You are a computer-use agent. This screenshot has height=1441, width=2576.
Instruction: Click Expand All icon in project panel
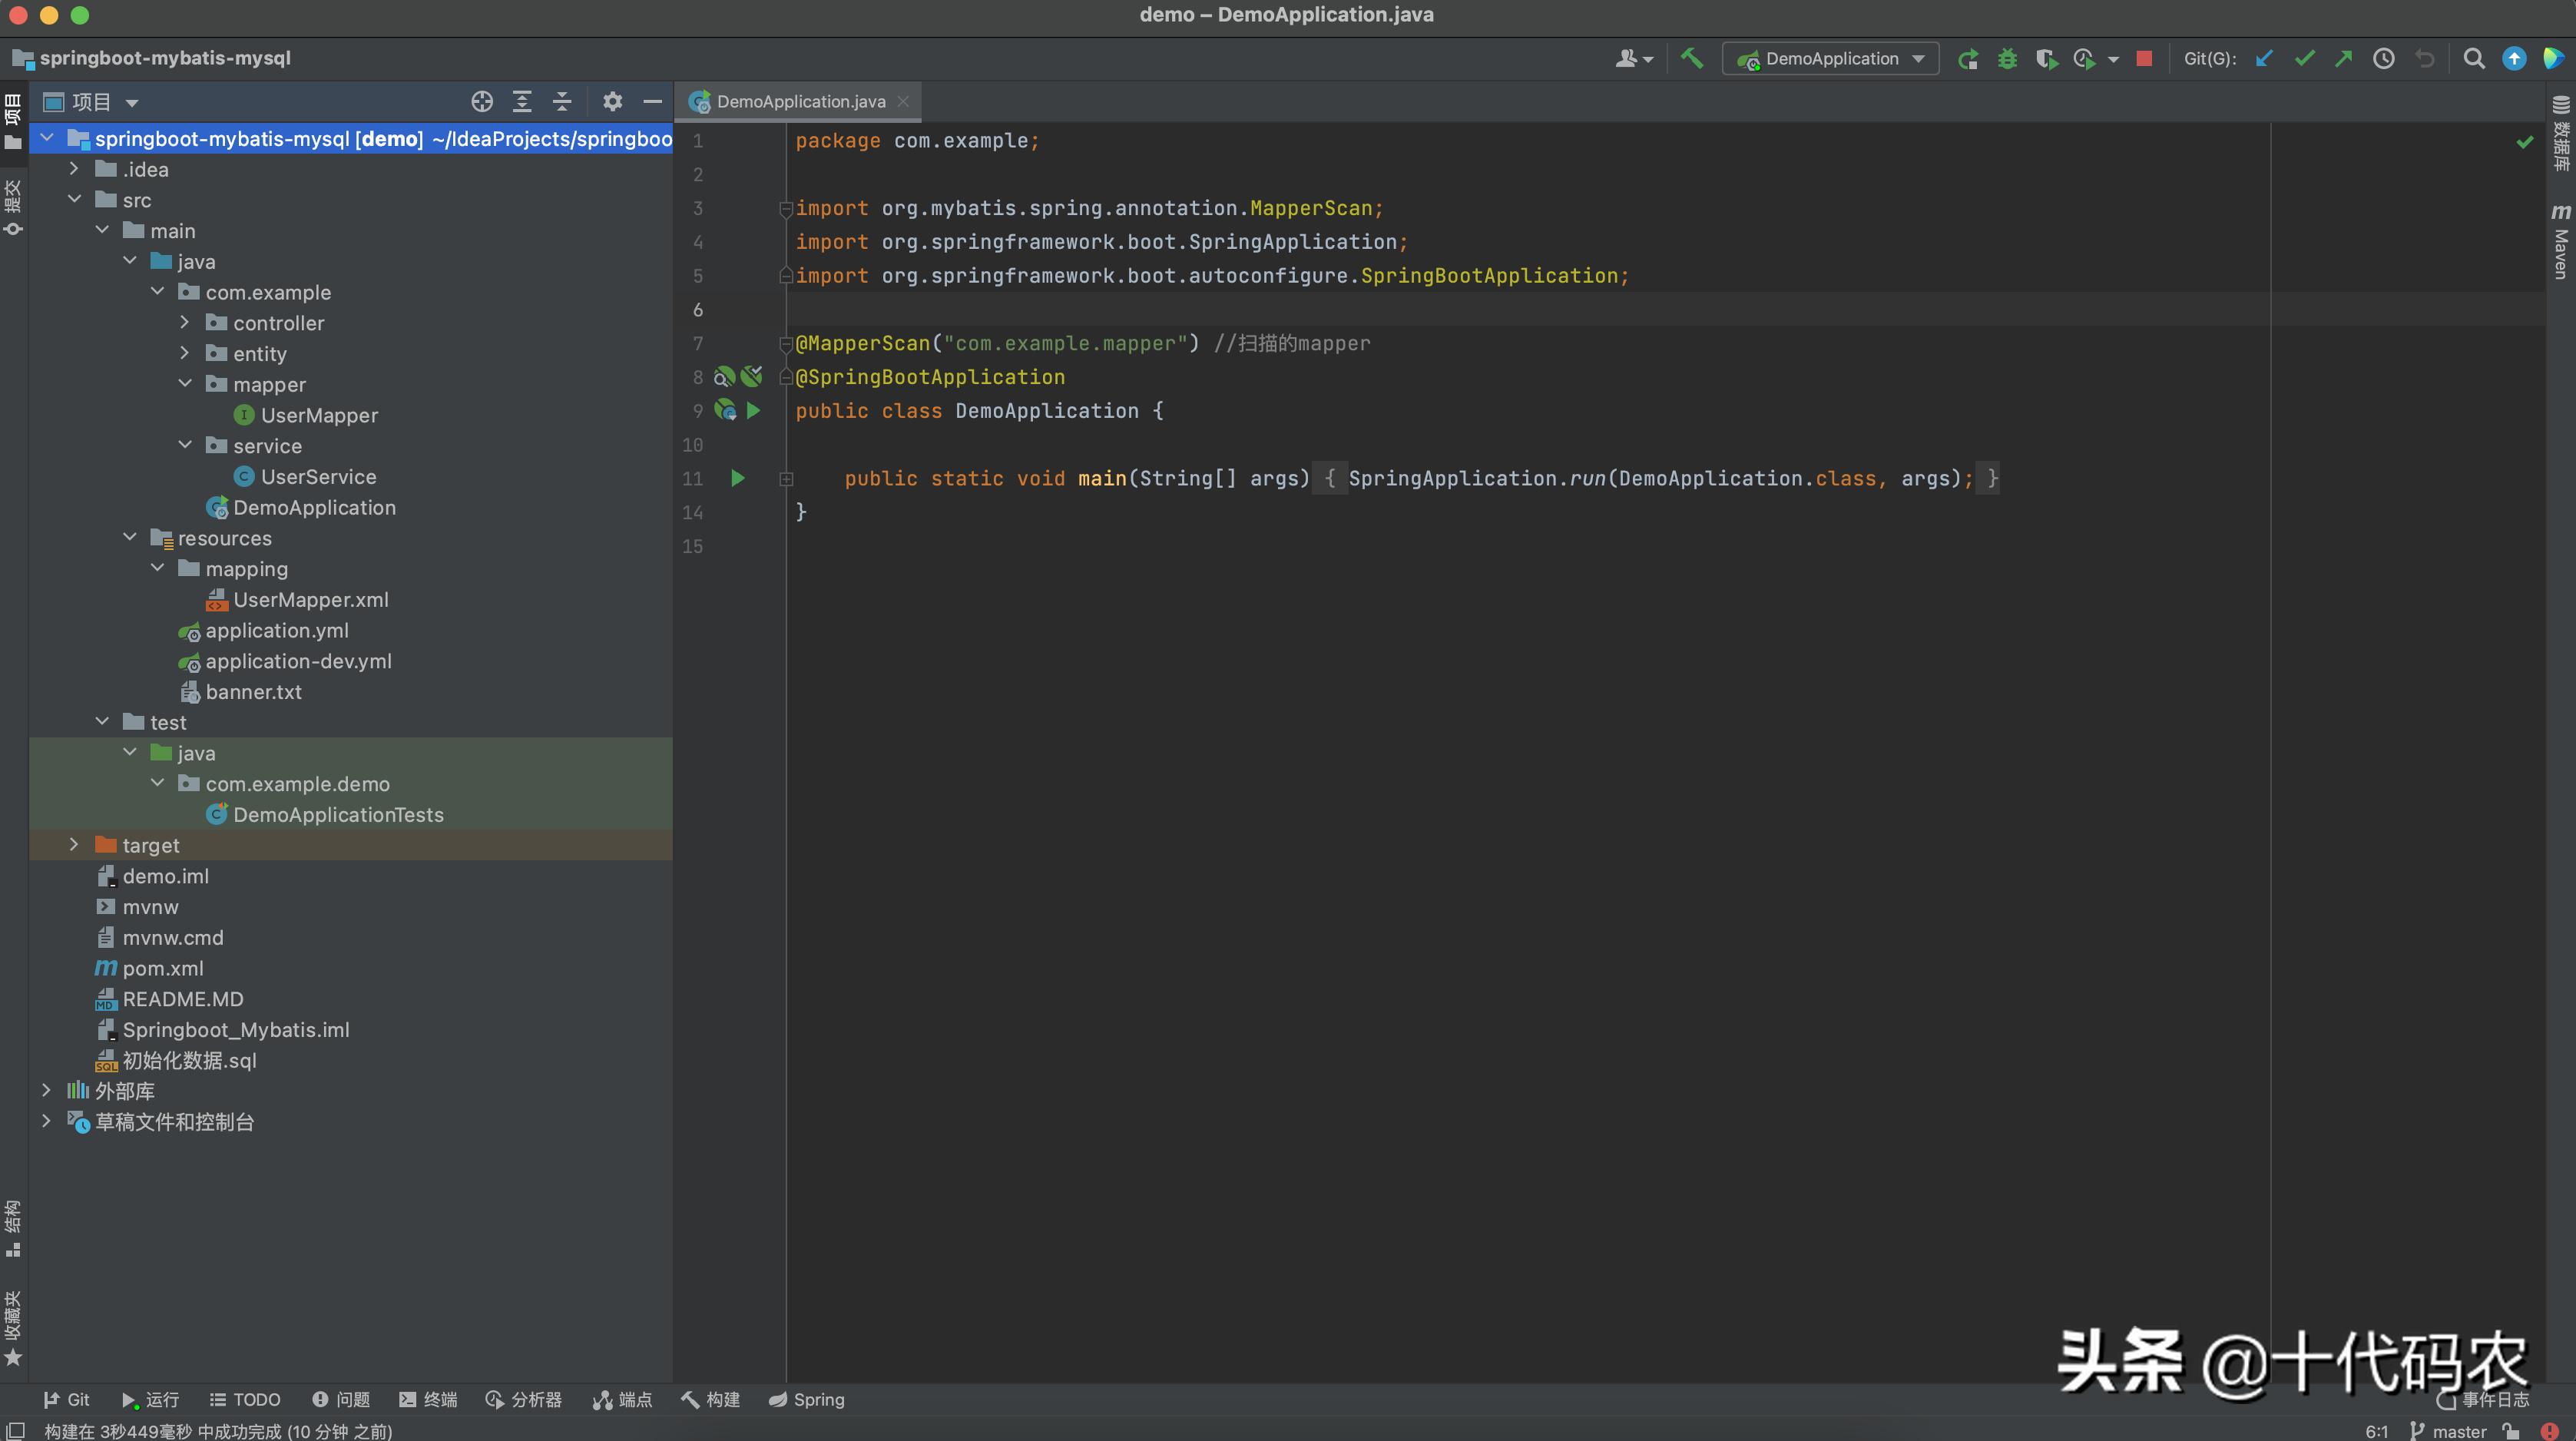(x=522, y=101)
